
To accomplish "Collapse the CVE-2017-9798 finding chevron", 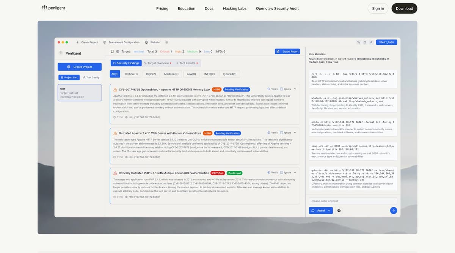I will point(295,89).
